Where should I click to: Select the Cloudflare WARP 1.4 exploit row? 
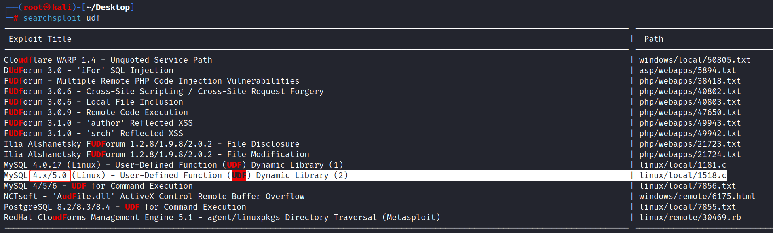108,60
